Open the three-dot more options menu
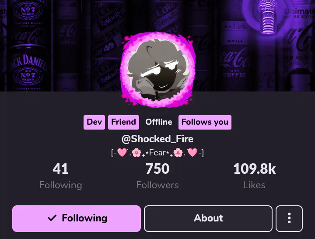The image size is (315, 239). click(289, 218)
